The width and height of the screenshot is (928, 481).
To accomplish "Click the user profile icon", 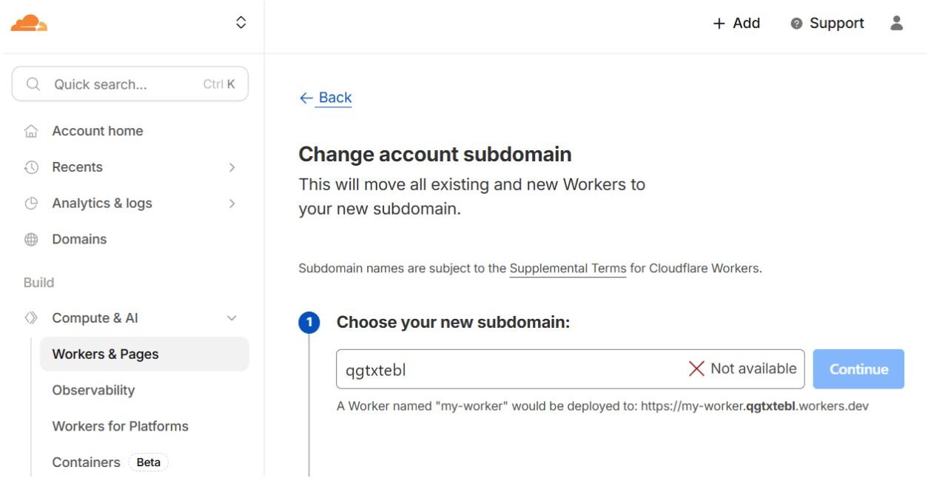I will point(897,23).
